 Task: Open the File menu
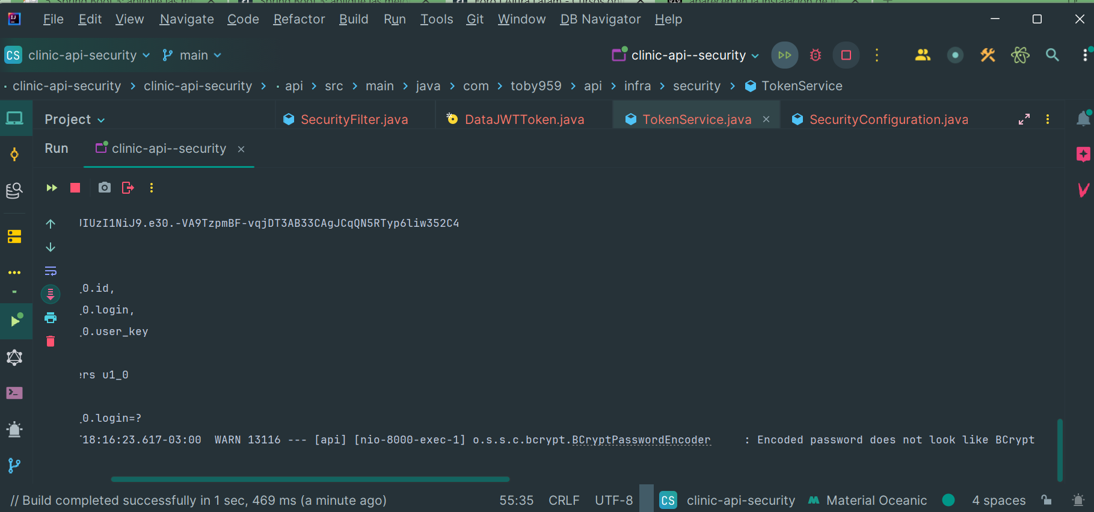coord(53,19)
